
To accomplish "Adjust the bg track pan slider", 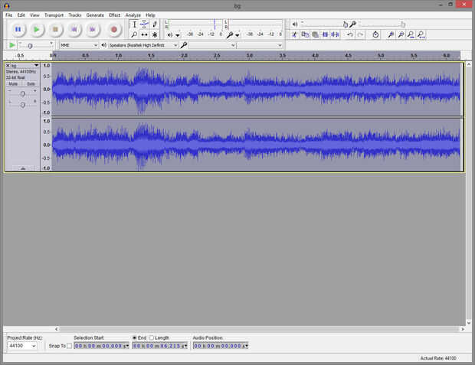I will click(23, 105).
